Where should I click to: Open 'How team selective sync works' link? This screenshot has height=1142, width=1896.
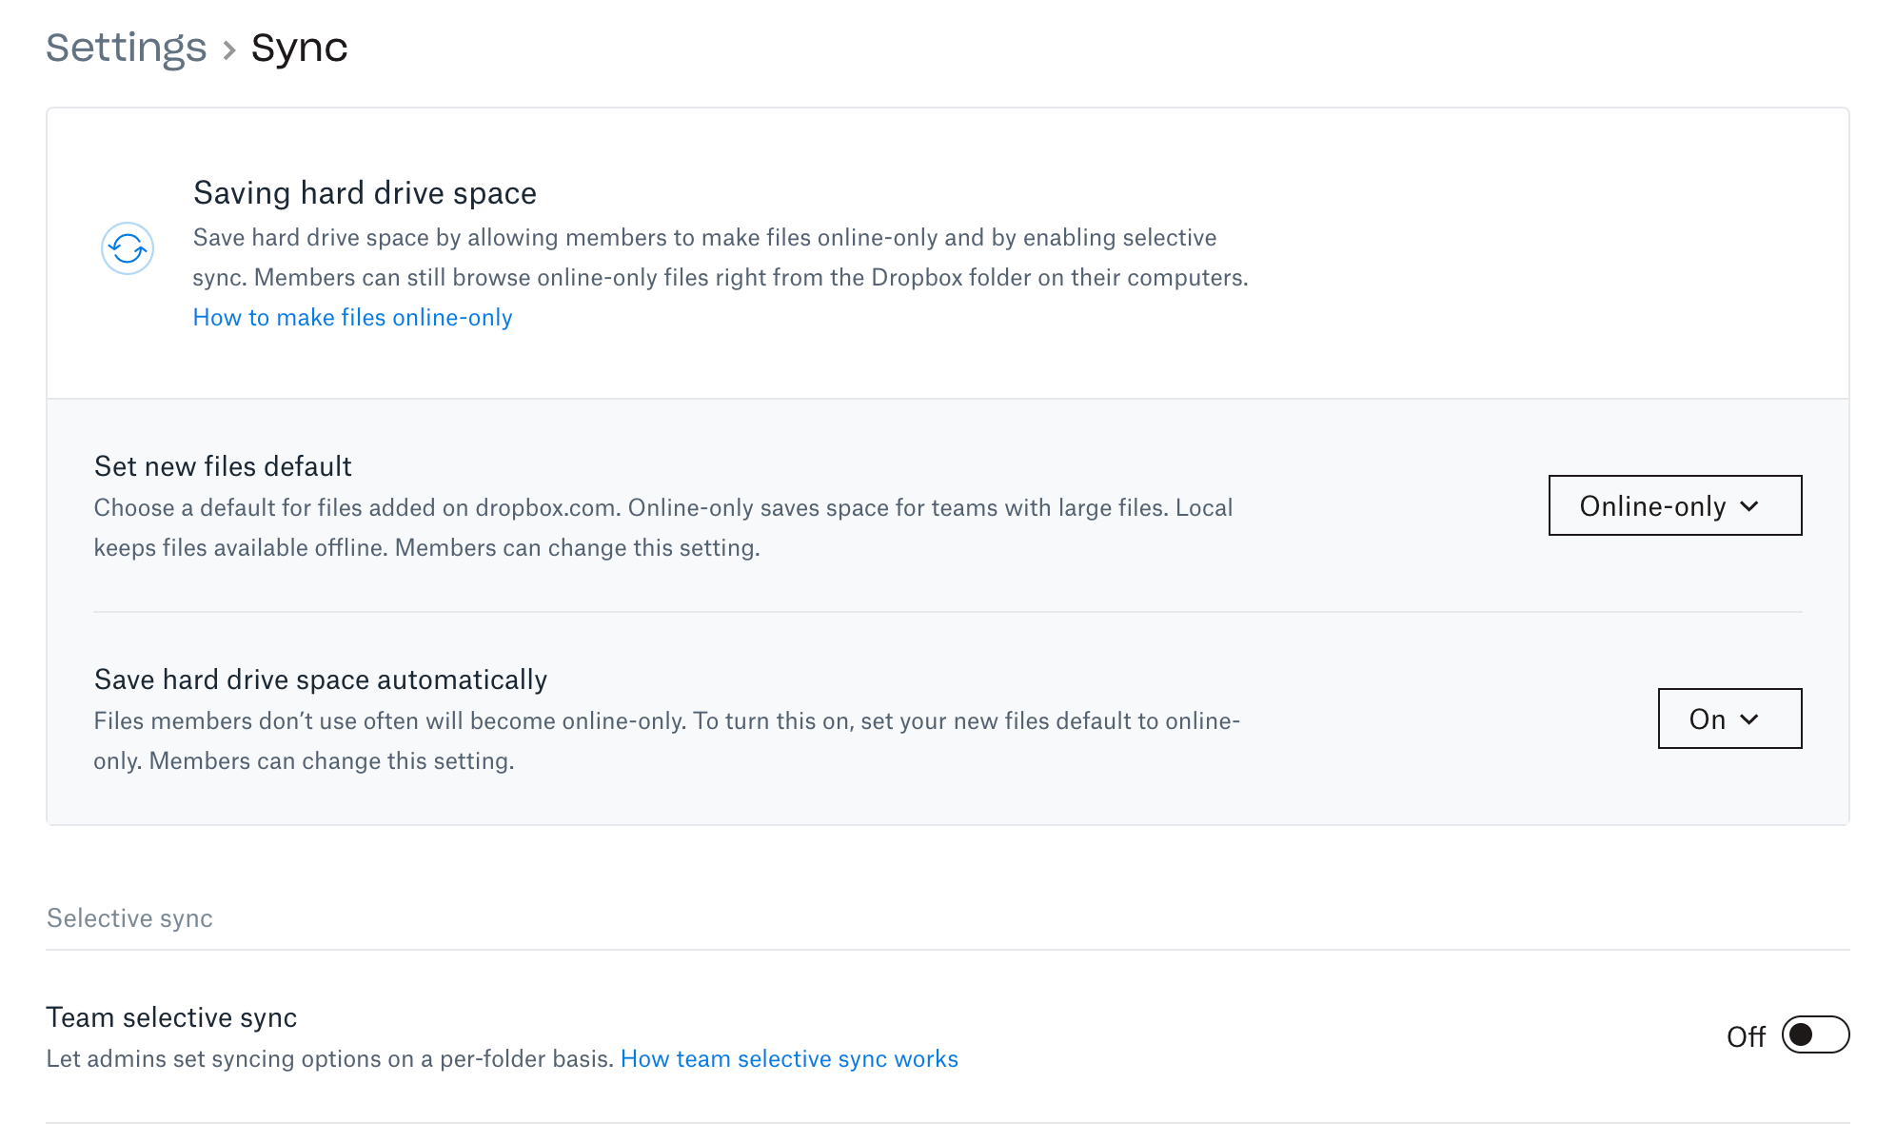(789, 1059)
